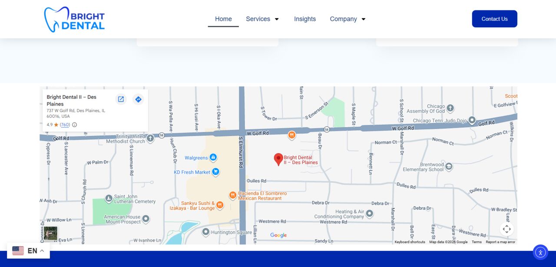Screen dimensions: 556x267
Task: Go to the Insights page
Action: tap(305, 19)
